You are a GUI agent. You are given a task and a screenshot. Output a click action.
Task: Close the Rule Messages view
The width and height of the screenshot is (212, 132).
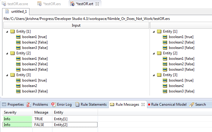click(143, 105)
